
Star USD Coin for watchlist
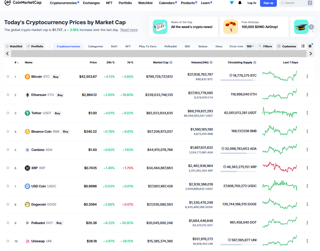pos(8,186)
